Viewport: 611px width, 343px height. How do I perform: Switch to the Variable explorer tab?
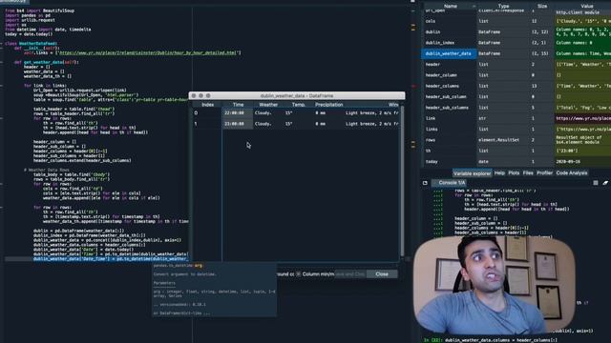(472, 173)
